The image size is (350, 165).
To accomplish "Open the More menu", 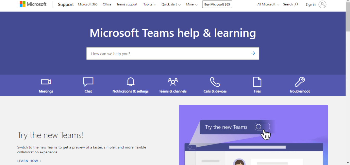I will pyautogui.click(x=192, y=4).
